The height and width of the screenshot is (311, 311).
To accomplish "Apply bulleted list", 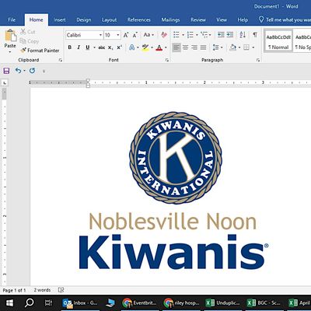I will [x=176, y=35].
